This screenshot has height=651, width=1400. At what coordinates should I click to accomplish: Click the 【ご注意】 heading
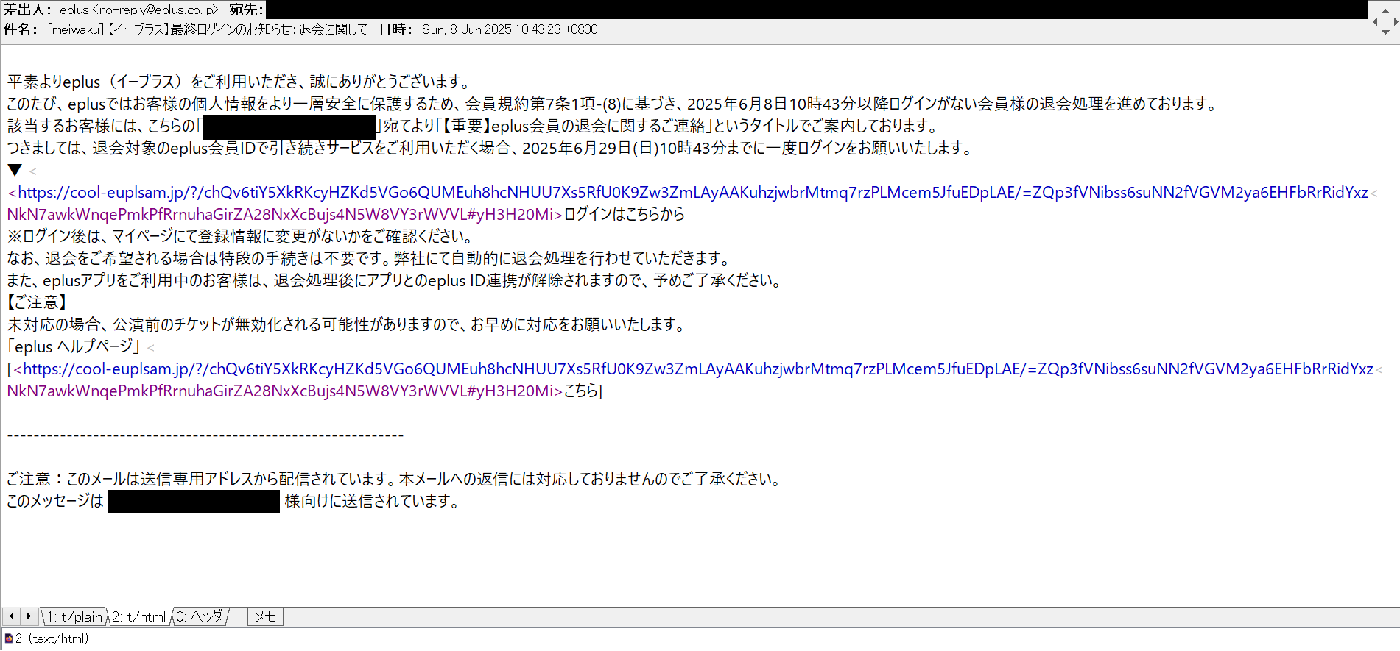click(38, 303)
